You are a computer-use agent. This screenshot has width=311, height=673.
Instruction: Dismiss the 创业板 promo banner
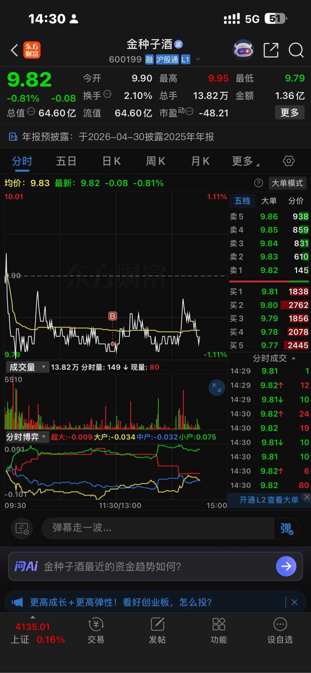[x=294, y=602]
